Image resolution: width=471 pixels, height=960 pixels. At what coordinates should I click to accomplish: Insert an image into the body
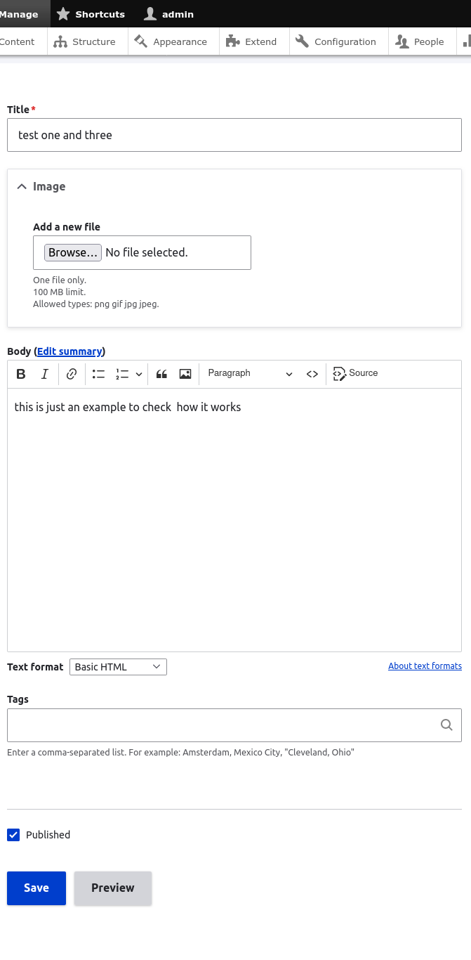(x=185, y=374)
